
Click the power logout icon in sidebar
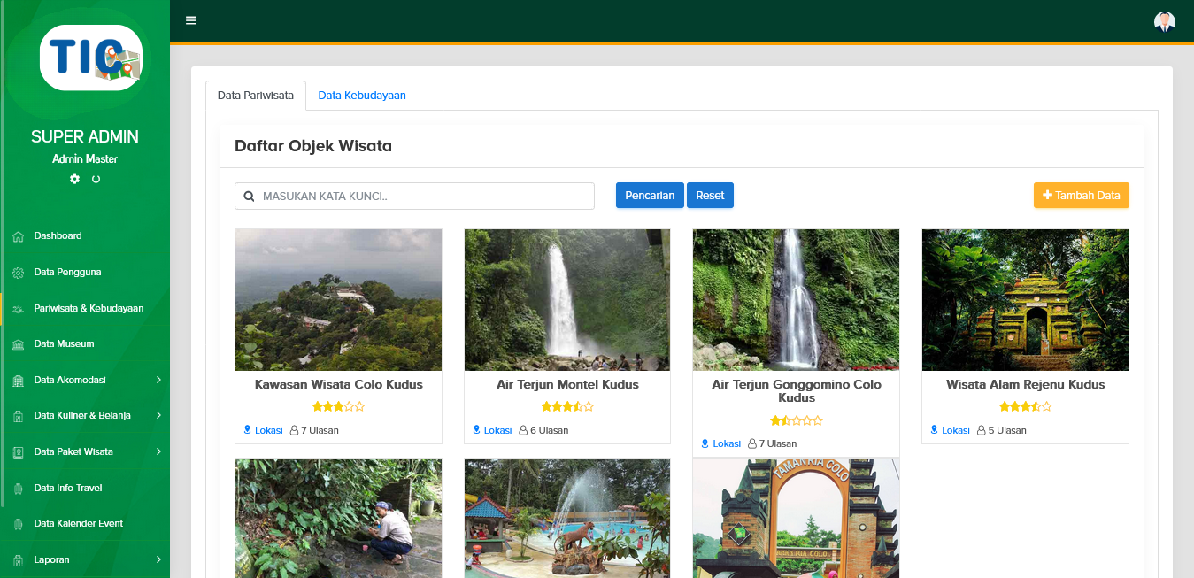(96, 179)
